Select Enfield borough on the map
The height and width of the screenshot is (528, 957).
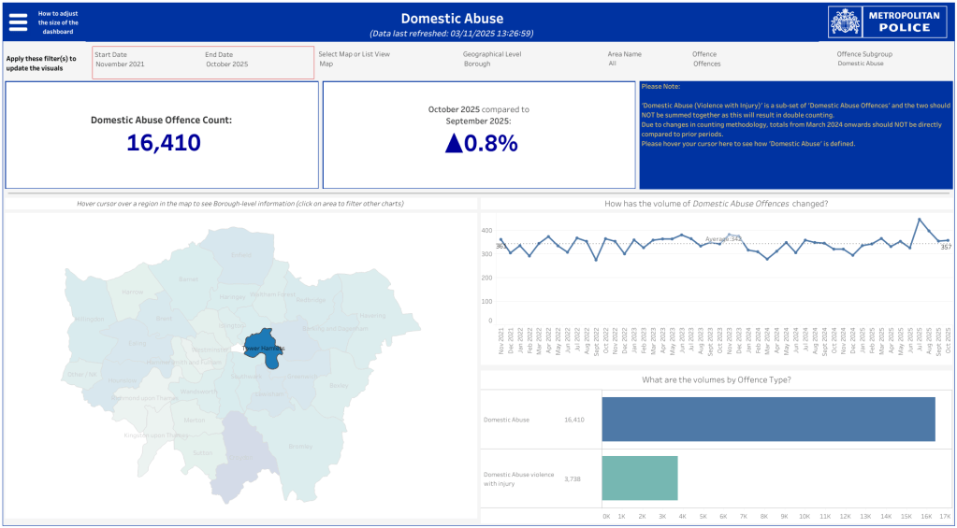pos(241,254)
